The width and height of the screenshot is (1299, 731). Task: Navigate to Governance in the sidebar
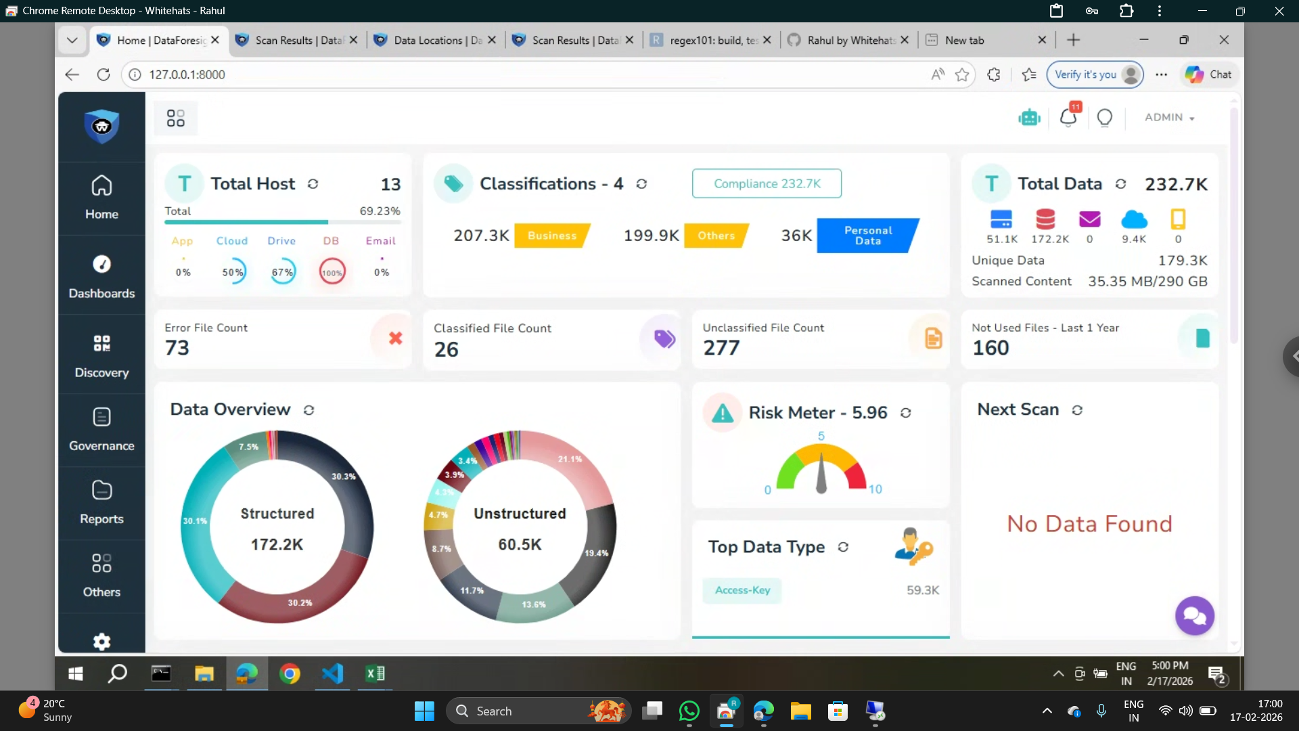click(x=101, y=429)
